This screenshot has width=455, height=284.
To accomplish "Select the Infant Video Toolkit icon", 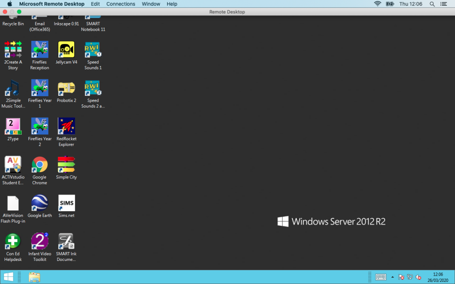I will (40, 247).
